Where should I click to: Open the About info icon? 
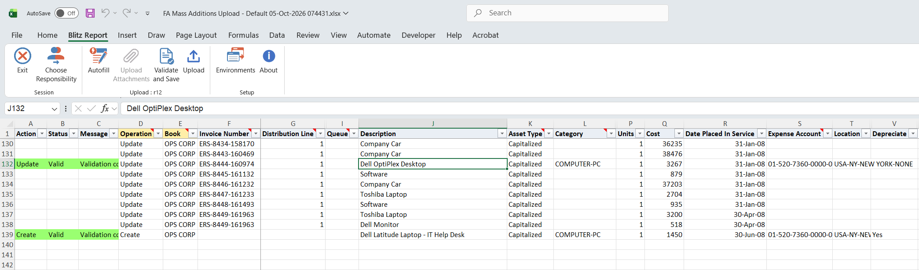tap(269, 56)
